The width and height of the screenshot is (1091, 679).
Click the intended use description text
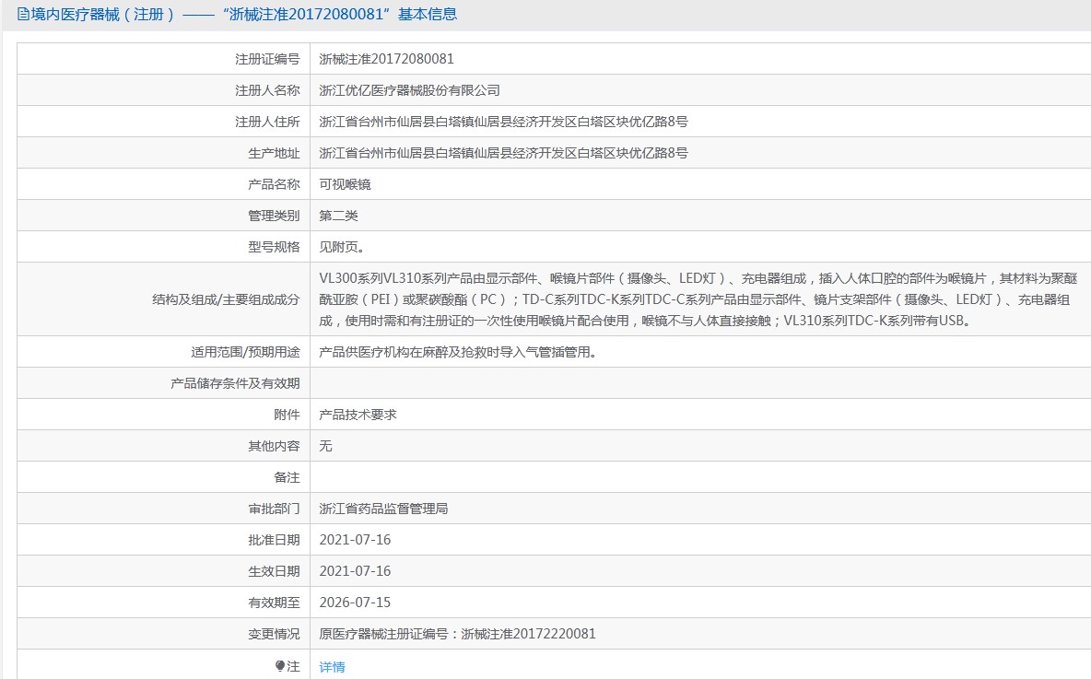pos(457,352)
